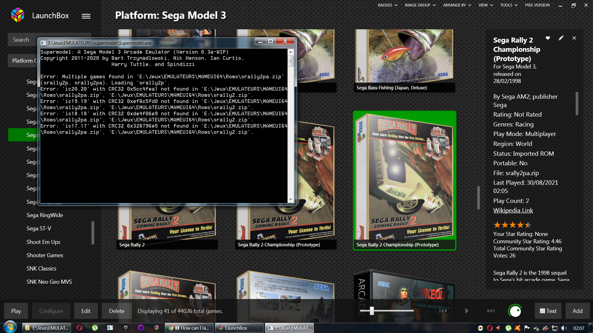
Task: Click FREE VERSION in top menu
Action: coord(537,5)
